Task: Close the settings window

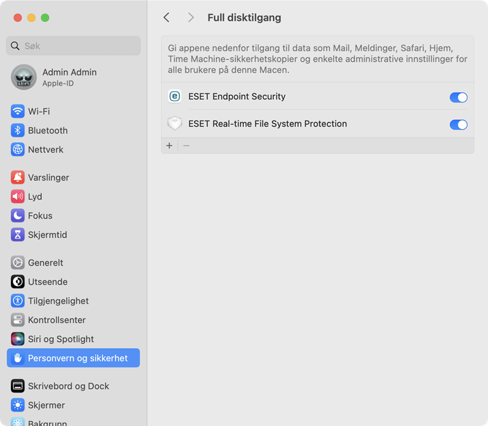Action: point(17,17)
